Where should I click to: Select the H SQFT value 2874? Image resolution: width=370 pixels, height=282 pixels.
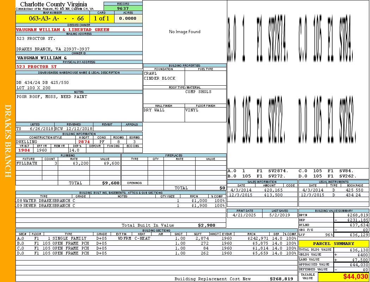click(84, 142)
